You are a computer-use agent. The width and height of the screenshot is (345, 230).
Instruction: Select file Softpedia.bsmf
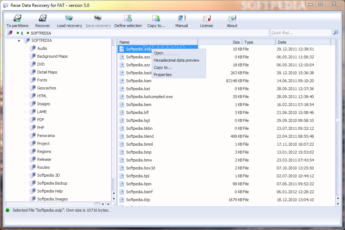pyautogui.click(x=139, y=192)
